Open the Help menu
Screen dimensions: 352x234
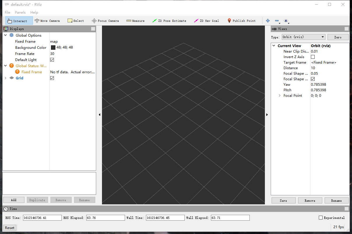[x=34, y=12]
